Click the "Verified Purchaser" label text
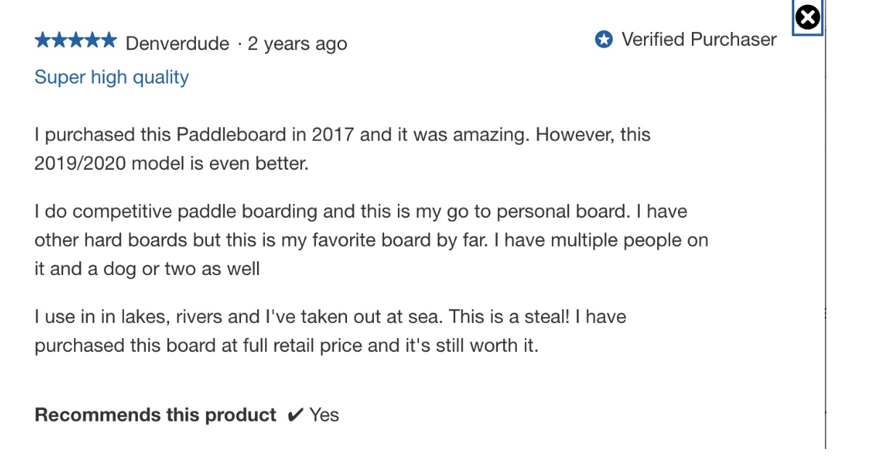880x473 pixels. tap(698, 40)
